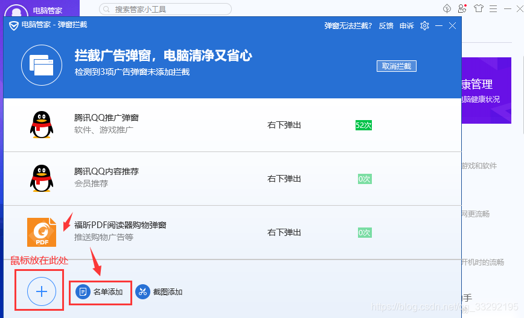This screenshot has width=524, height=318.
Task: Click 检测到3项广告弹窗未添加拦截 status text
Action: 132,72
